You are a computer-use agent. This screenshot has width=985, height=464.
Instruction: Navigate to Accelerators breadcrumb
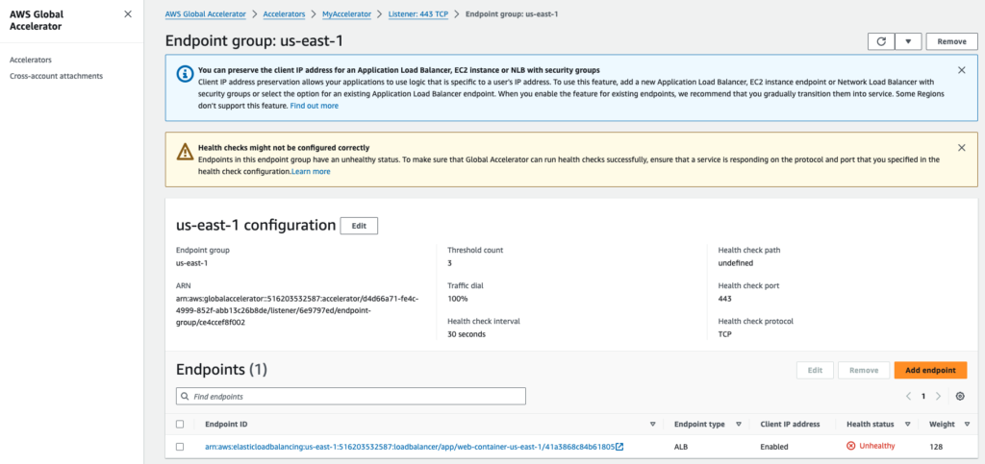tap(285, 13)
